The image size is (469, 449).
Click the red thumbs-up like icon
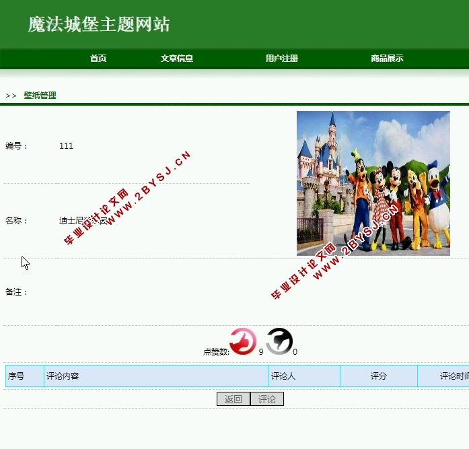[243, 341]
